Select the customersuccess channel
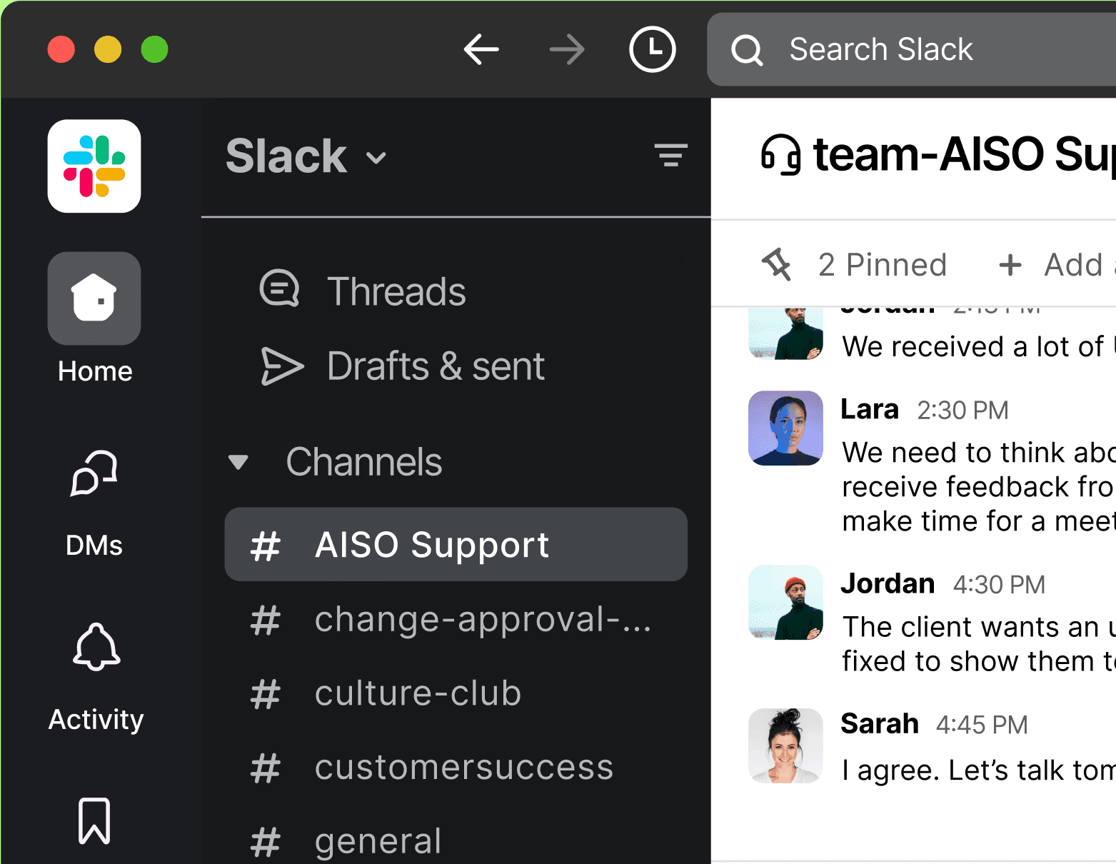Viewport: 1116px width, 864px height. point(456,768)
